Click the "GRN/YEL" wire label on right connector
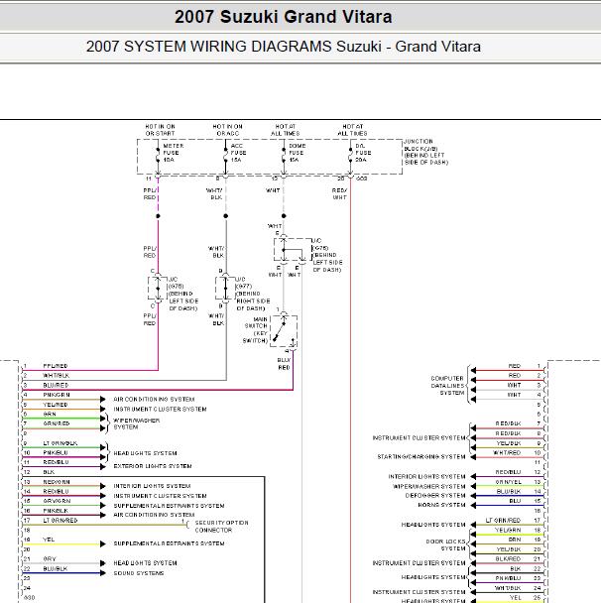Viewport: 601px width, 603px height. tap(509, 481)
